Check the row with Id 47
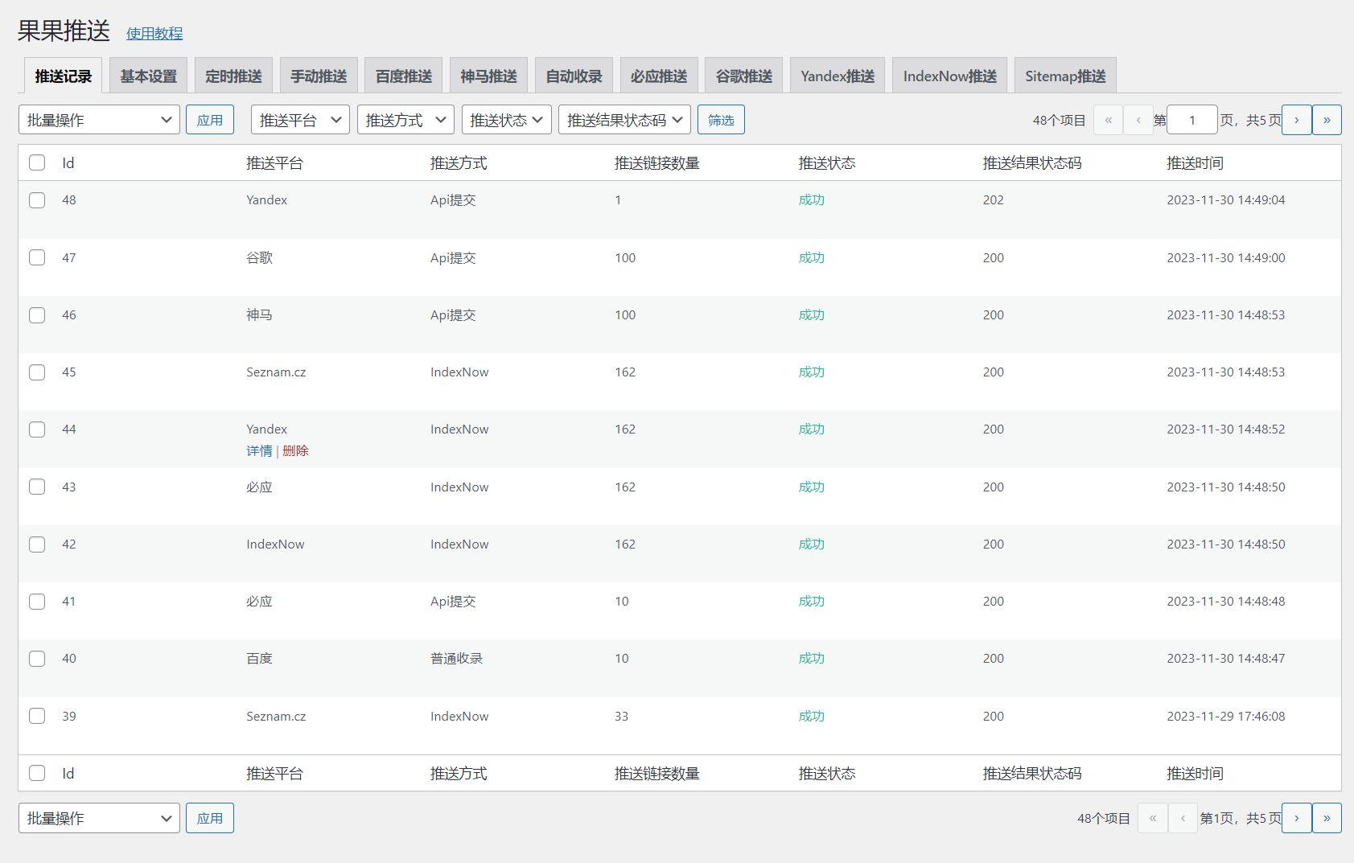This screenshot has height=863, width=1354. click(37, 257)
